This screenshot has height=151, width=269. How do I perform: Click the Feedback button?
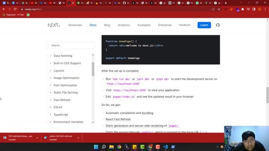(x=185, y=25)
